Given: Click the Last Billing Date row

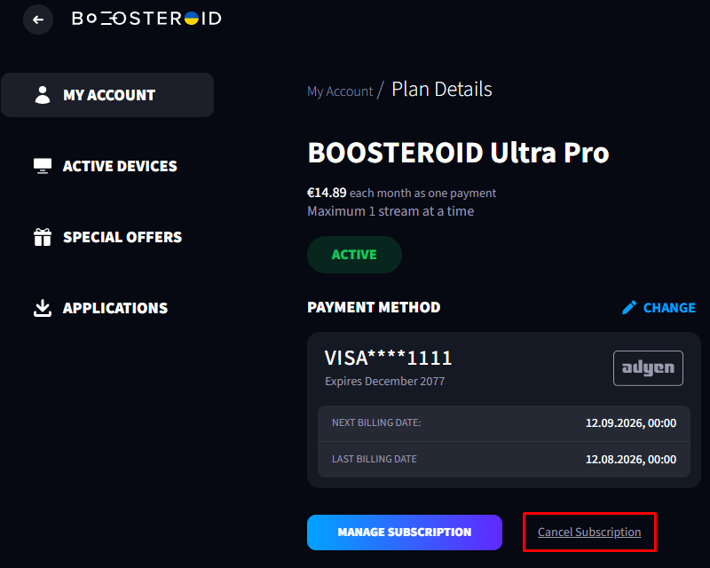Looking at the screenshot, I should tap(504, 460).
